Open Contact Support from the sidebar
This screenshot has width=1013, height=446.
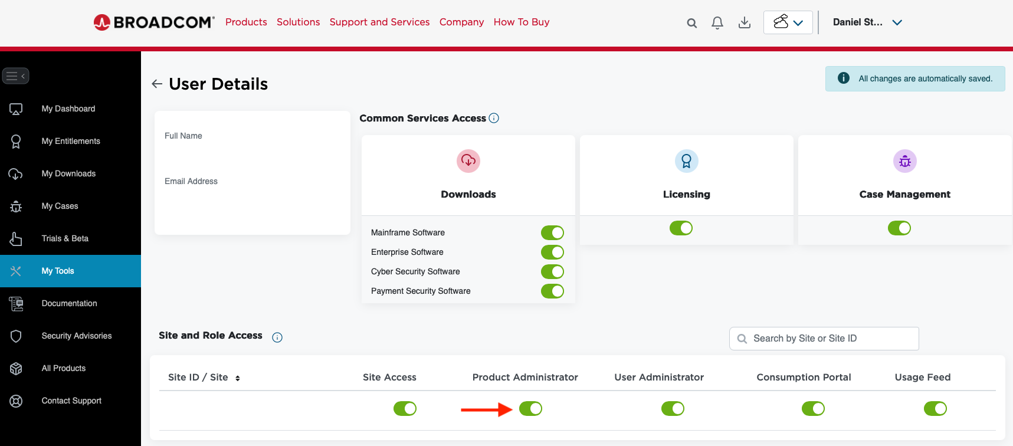pos(71,401)
